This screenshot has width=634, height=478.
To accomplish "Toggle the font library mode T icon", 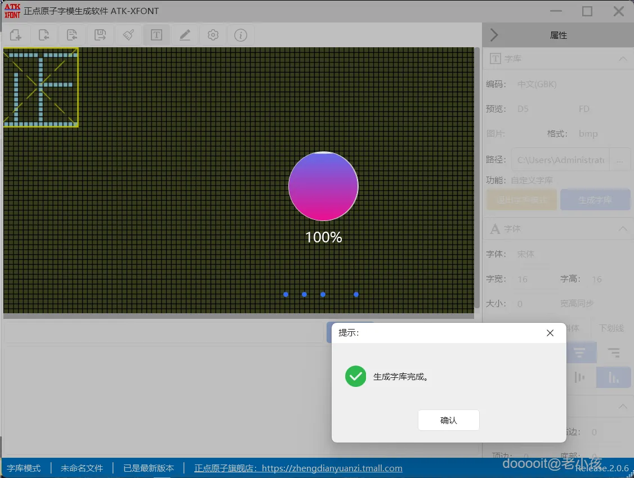I will [x=157, y=35].
